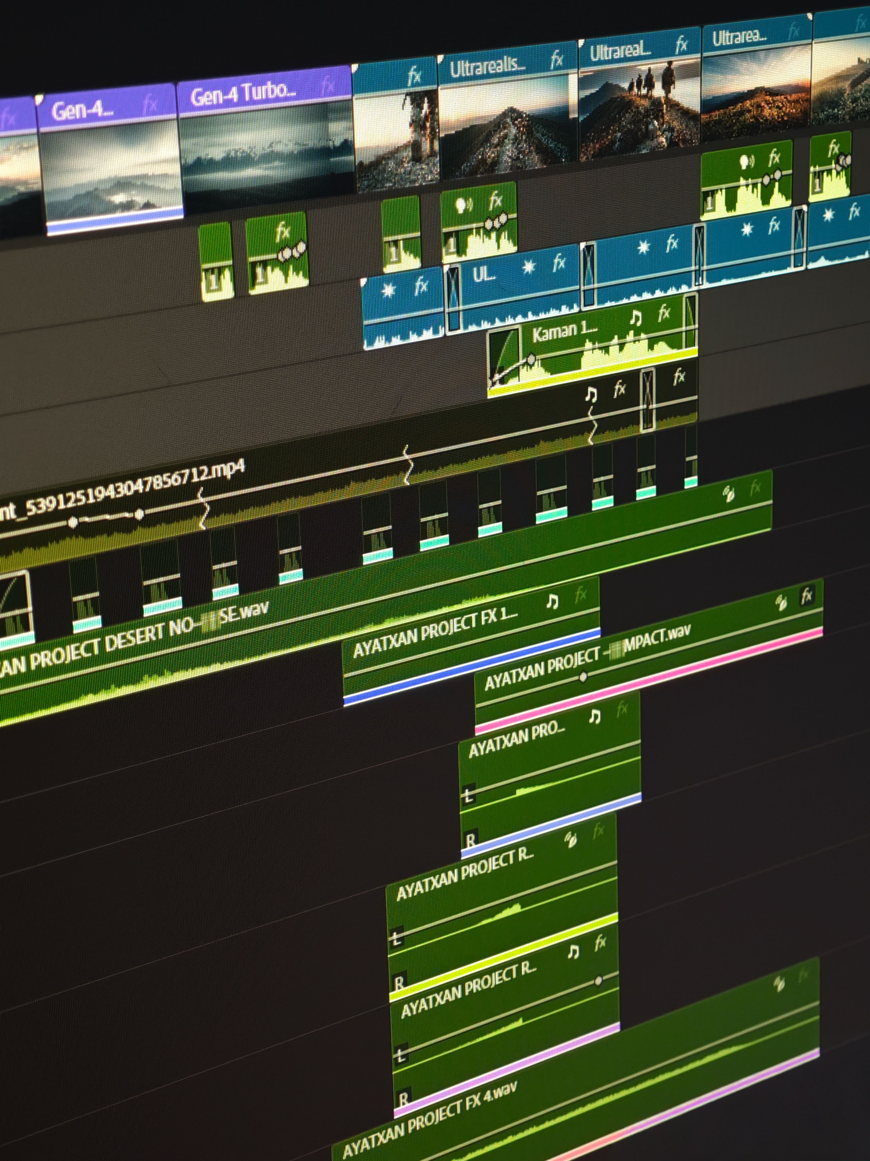Click the fx badge on the UL... audio clip
Image resolution: width=870 pixels, height=1161 pixels.
click(x=559, y=262)
